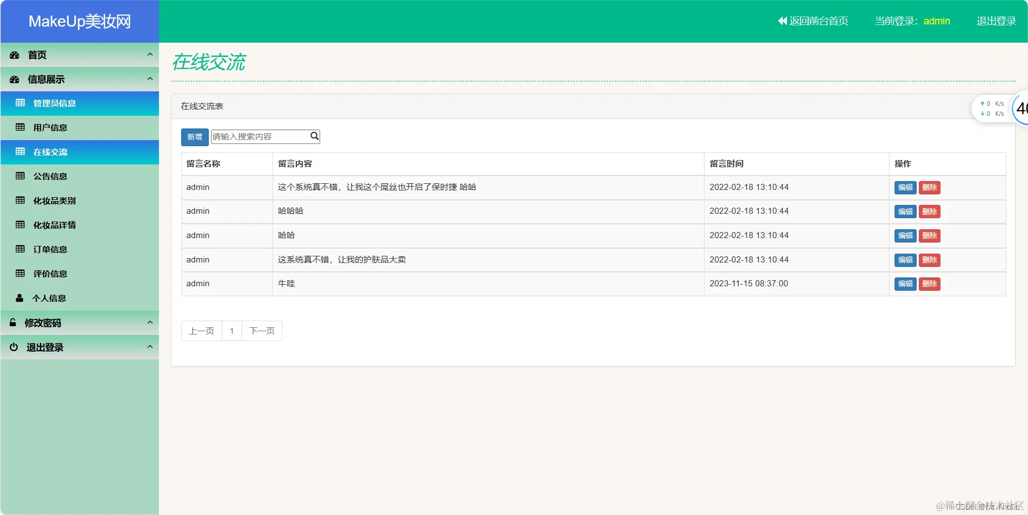
Task: Delete the row with content 哈哈
Action: click(929, 236)
